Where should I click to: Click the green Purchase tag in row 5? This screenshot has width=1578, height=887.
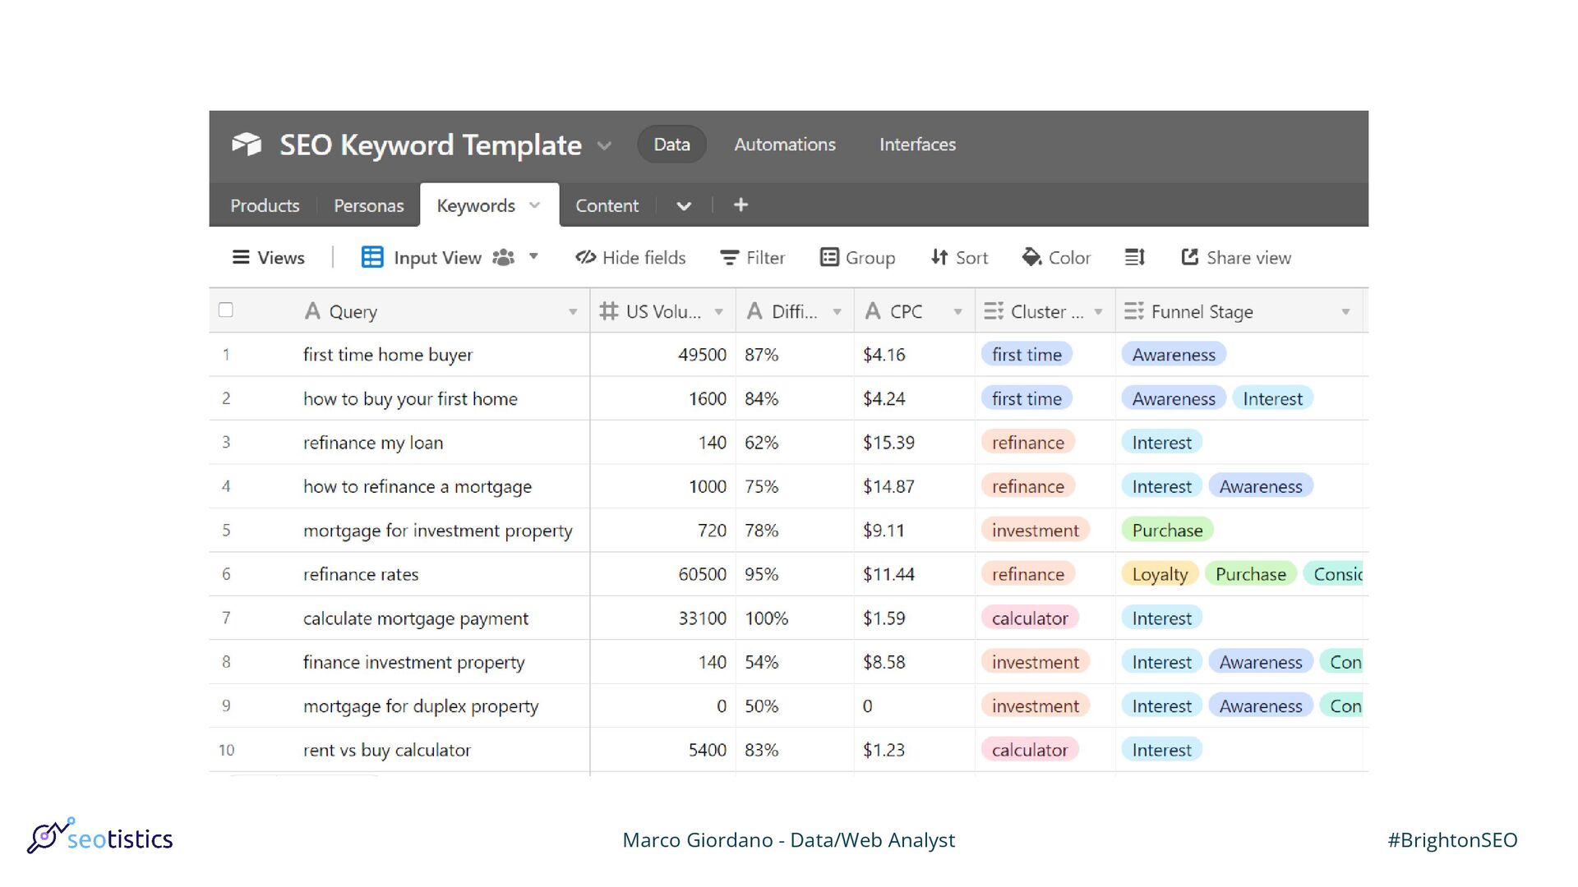click(x=1166, y=531)
